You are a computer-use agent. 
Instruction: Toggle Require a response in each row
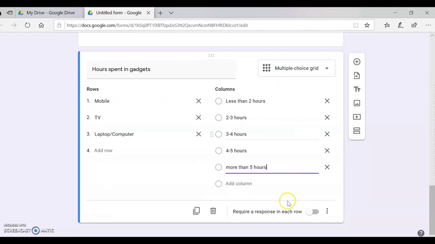tap(312, 212)
